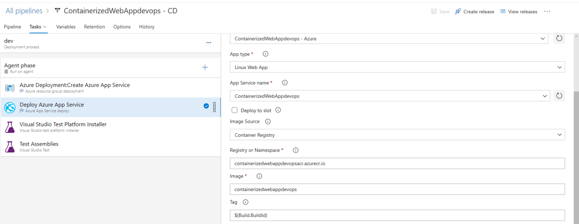Click the drag handle on Deploy Azure App Service
This screenshot has height=224, width=579.
coord(215,107)
